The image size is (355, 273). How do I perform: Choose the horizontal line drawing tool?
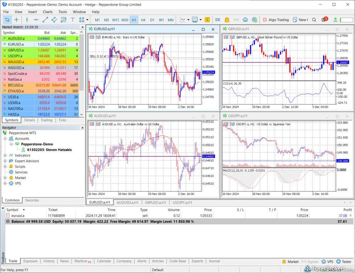click(x=36, y=20)
